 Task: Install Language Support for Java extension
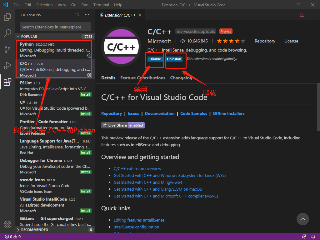86,152
